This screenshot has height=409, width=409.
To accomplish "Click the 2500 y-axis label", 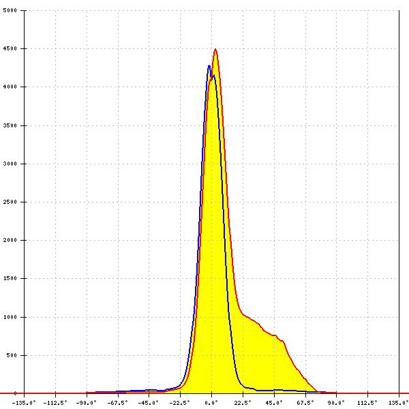I will coord(10,202).
